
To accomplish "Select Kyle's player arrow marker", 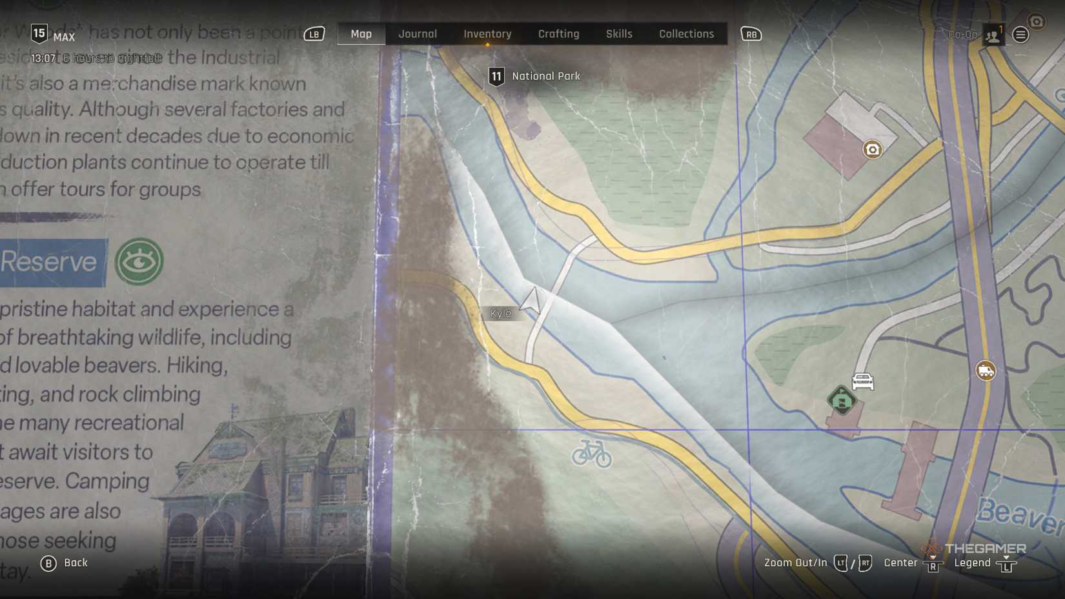I will pos(531,300).
